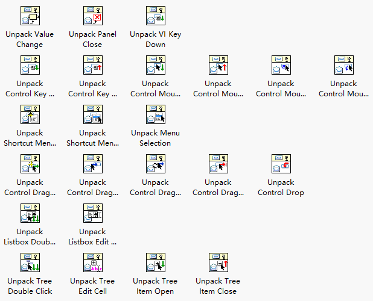Pick Unpack Control Mouse icon with green down arrow
Viewport: 373px width, 301px height.
tap(156, 65)
